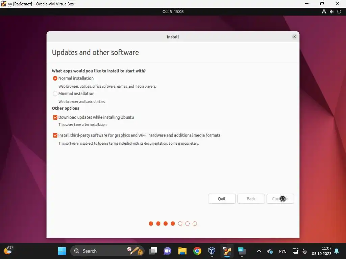
Task: Open the notifications bell icon
Action: pyautogui.click(x=337, y=251)
